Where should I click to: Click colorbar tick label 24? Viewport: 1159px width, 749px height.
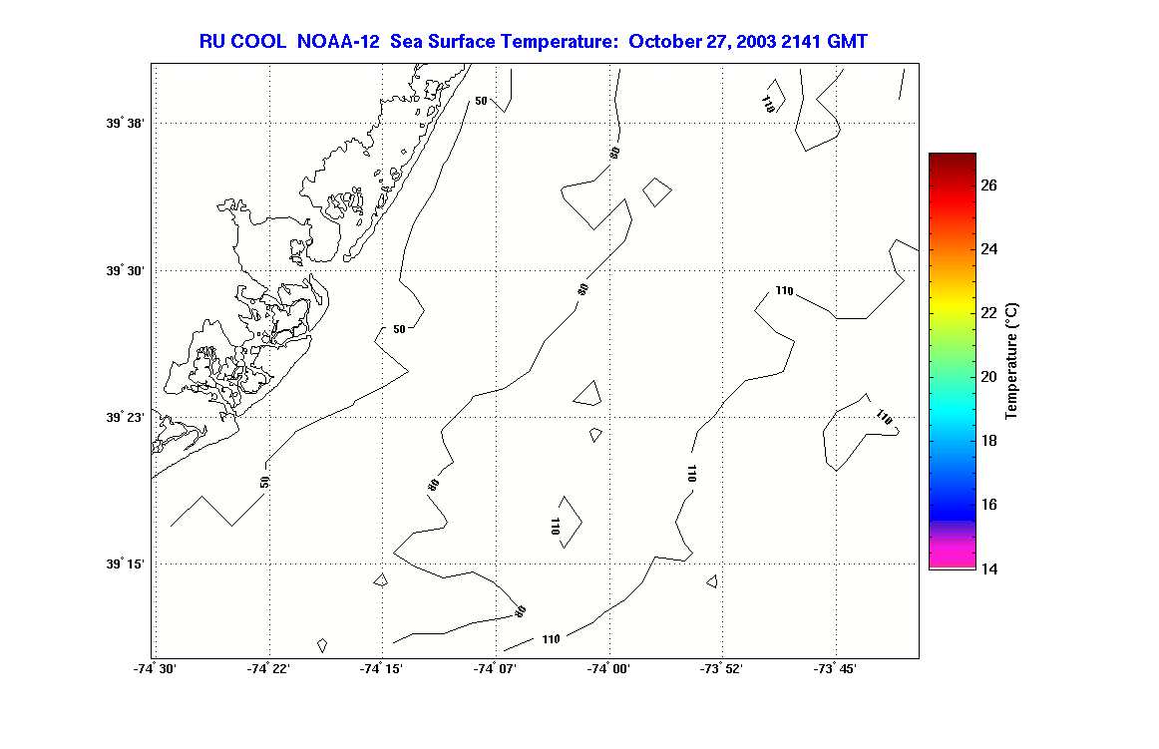(989, 249)
